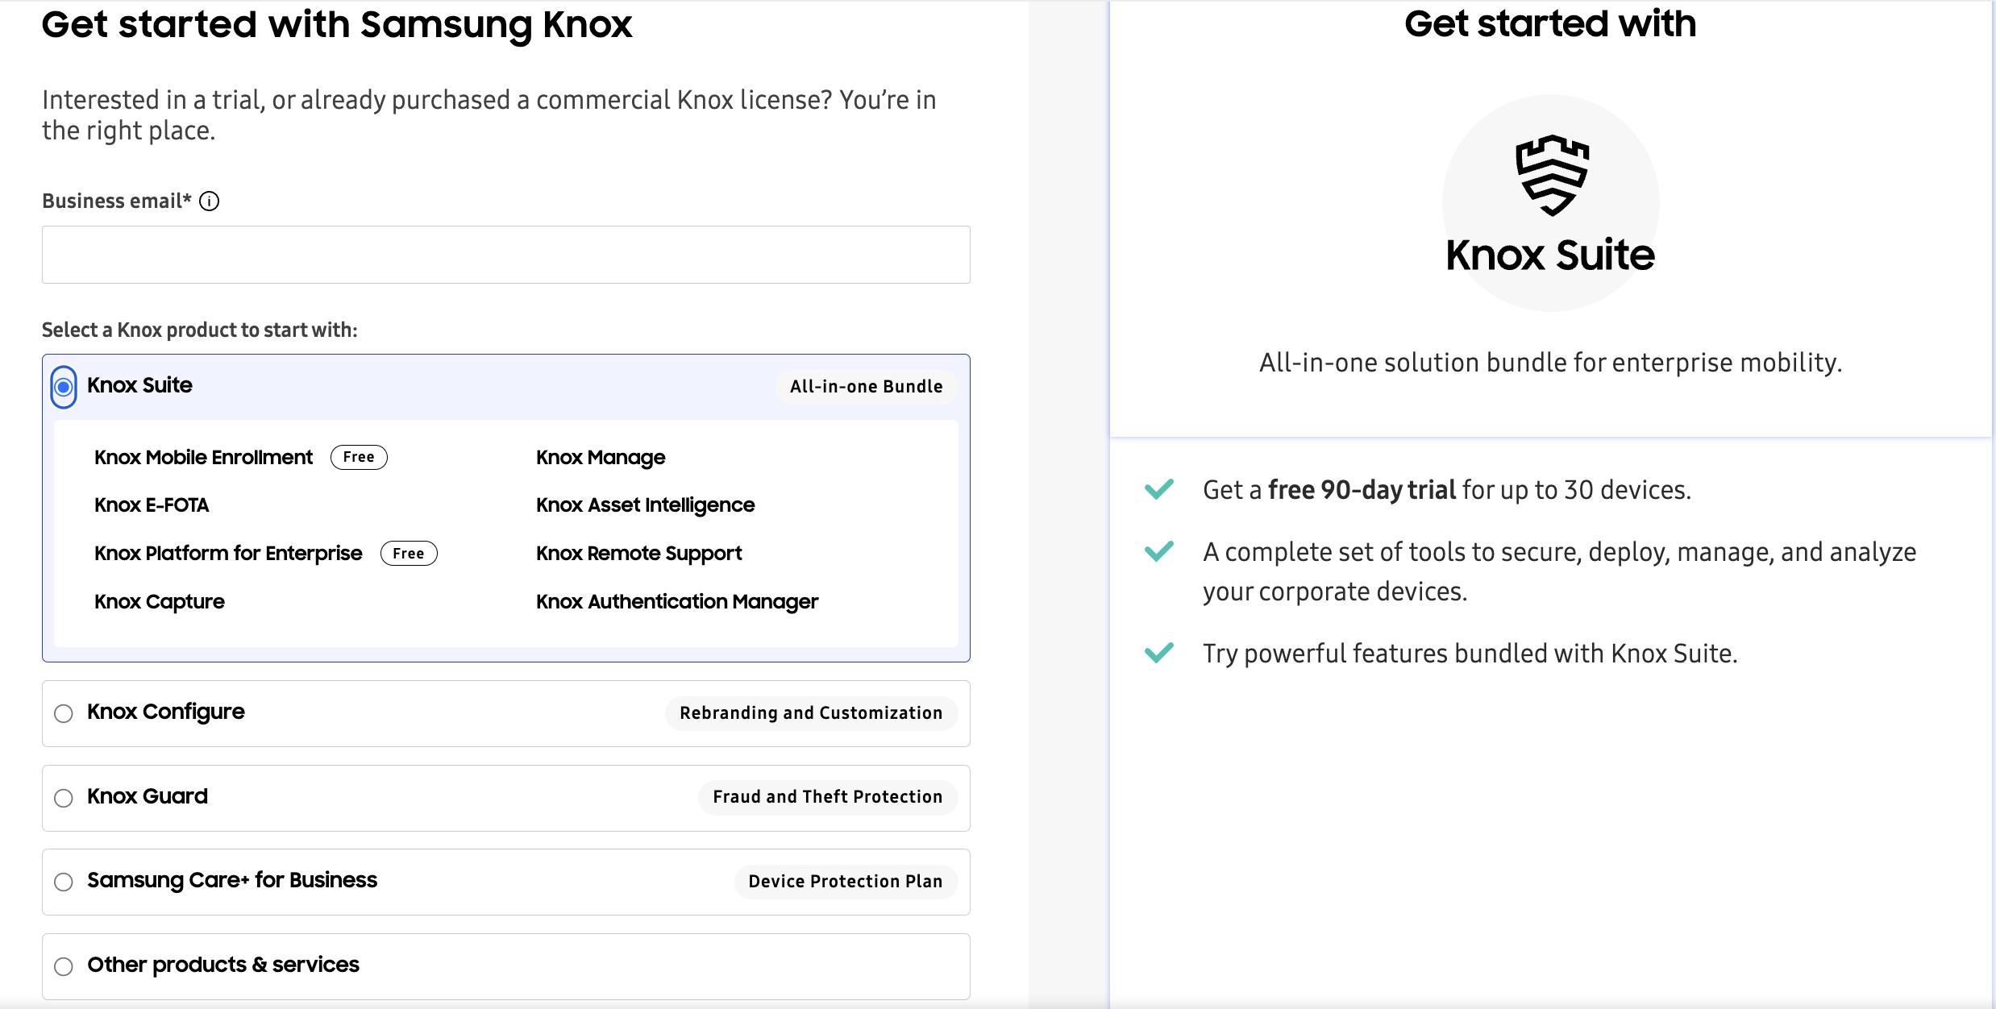Click Knox Platform for Enterprise text
This screenshot has width=1996, height=1009.
[228, 554]
